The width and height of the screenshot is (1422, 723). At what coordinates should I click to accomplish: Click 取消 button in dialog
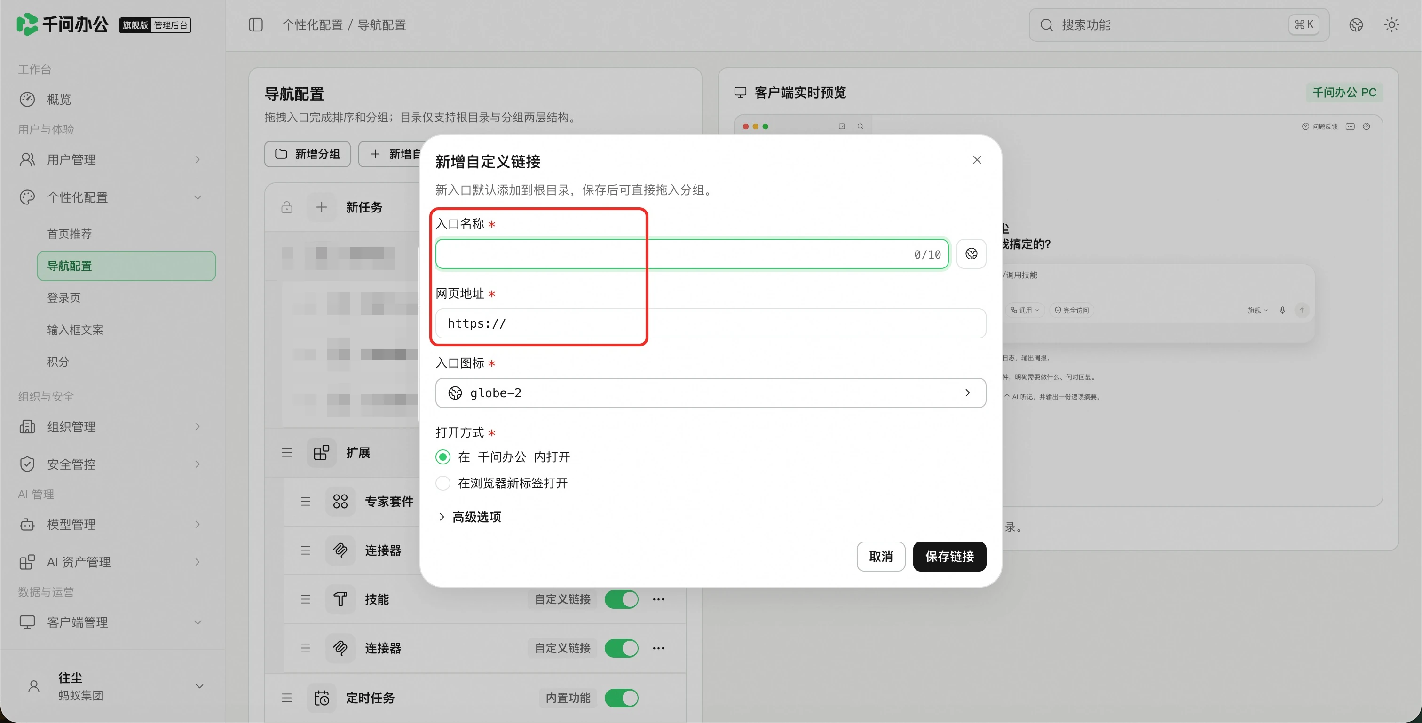pos(880,556)
